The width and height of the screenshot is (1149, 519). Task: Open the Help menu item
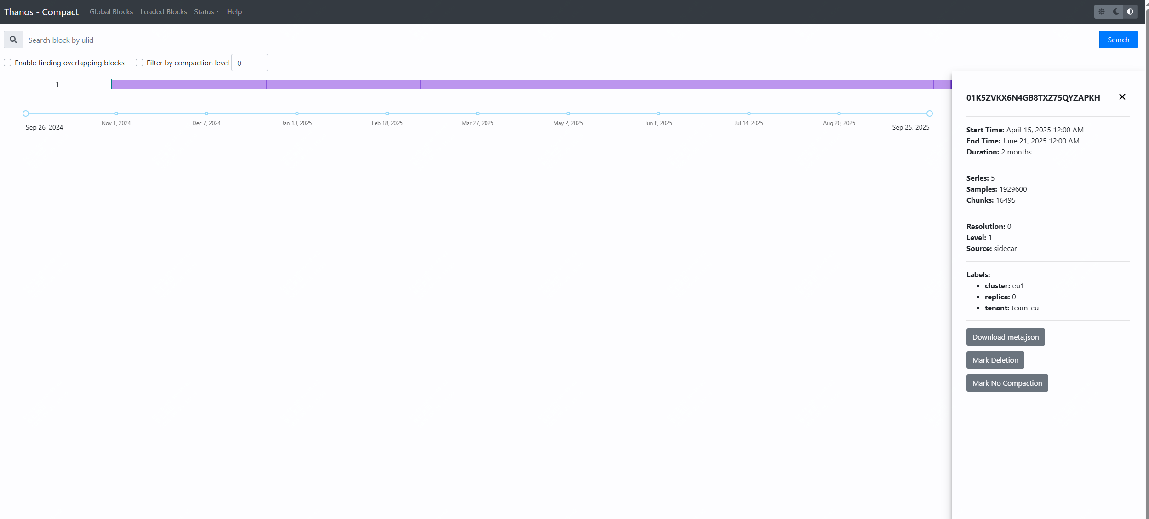click(234, 12)
